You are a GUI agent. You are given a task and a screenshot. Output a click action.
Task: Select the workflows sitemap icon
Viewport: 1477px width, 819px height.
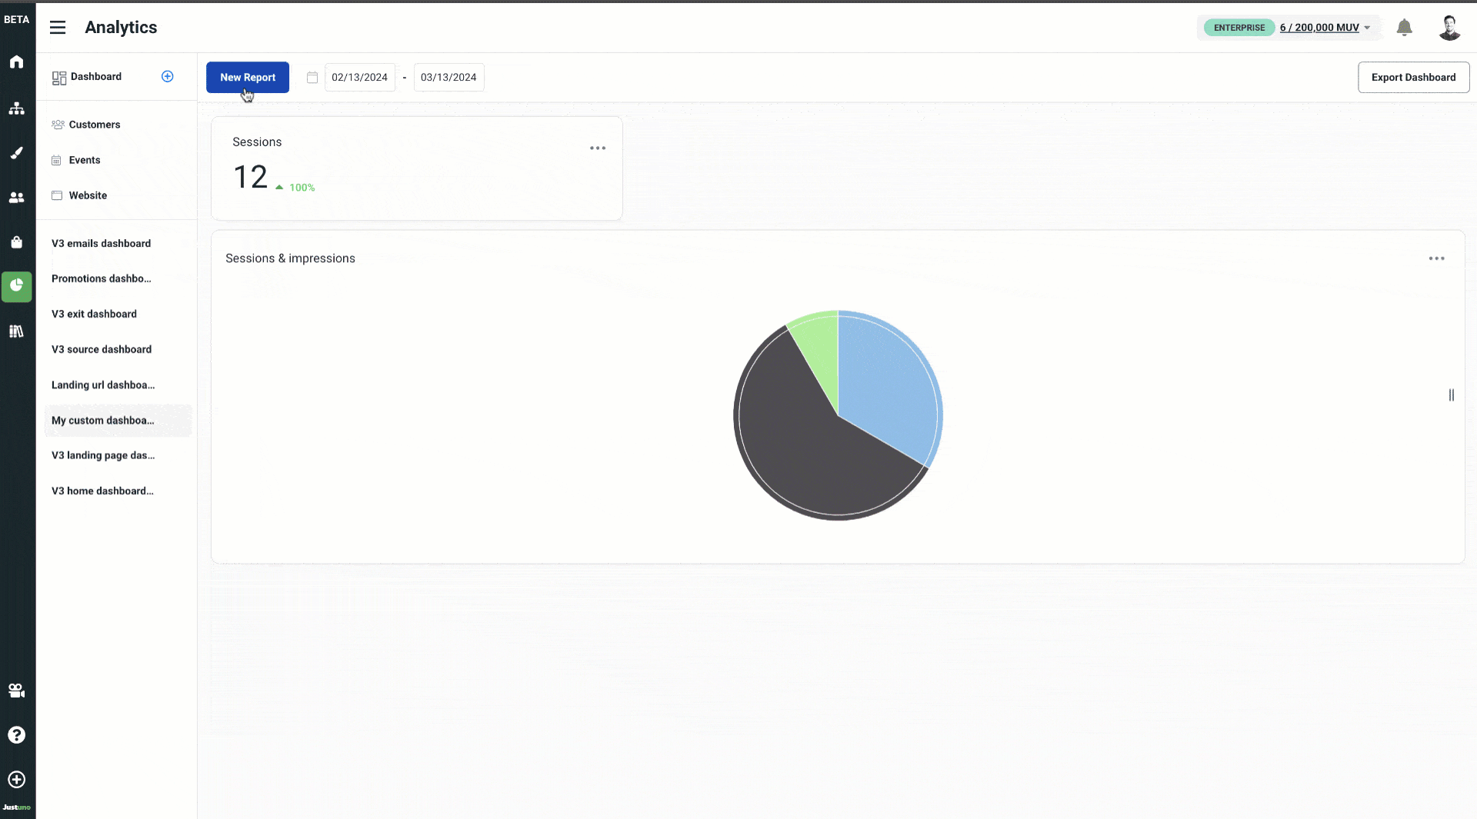pos(16,108)
